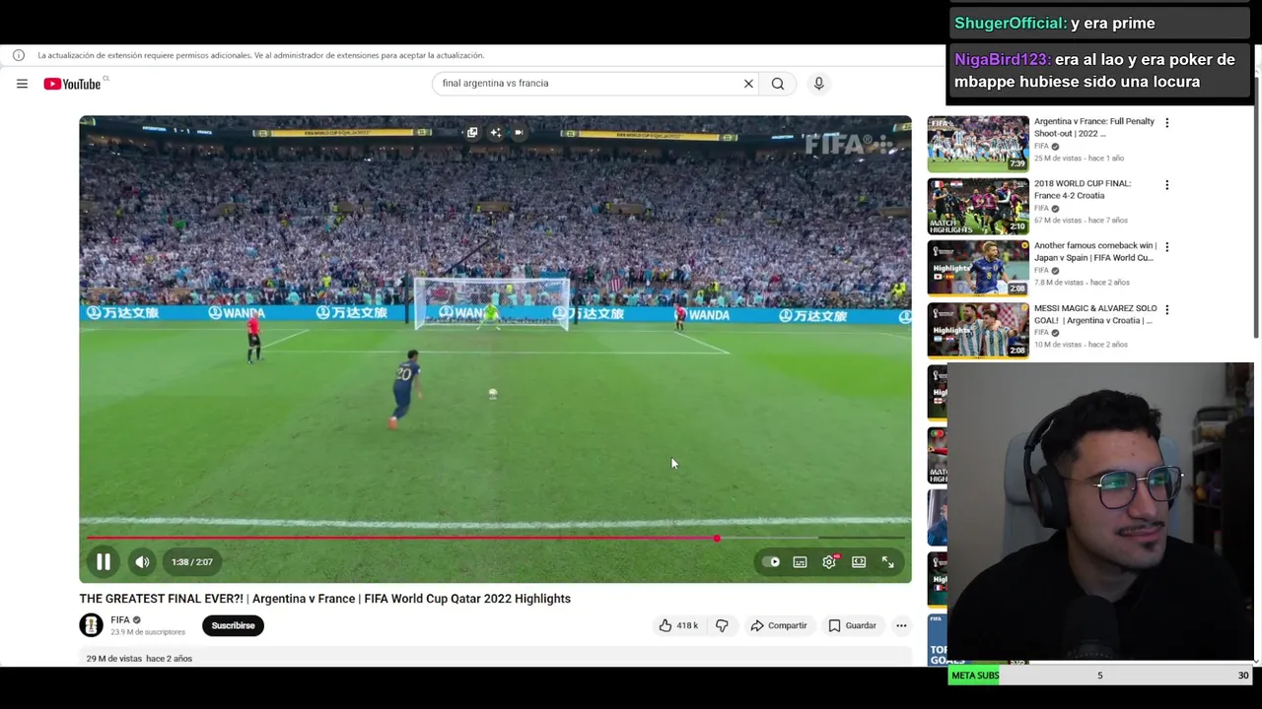
Task: Click the extension update info icon
Action: point(18,55)
